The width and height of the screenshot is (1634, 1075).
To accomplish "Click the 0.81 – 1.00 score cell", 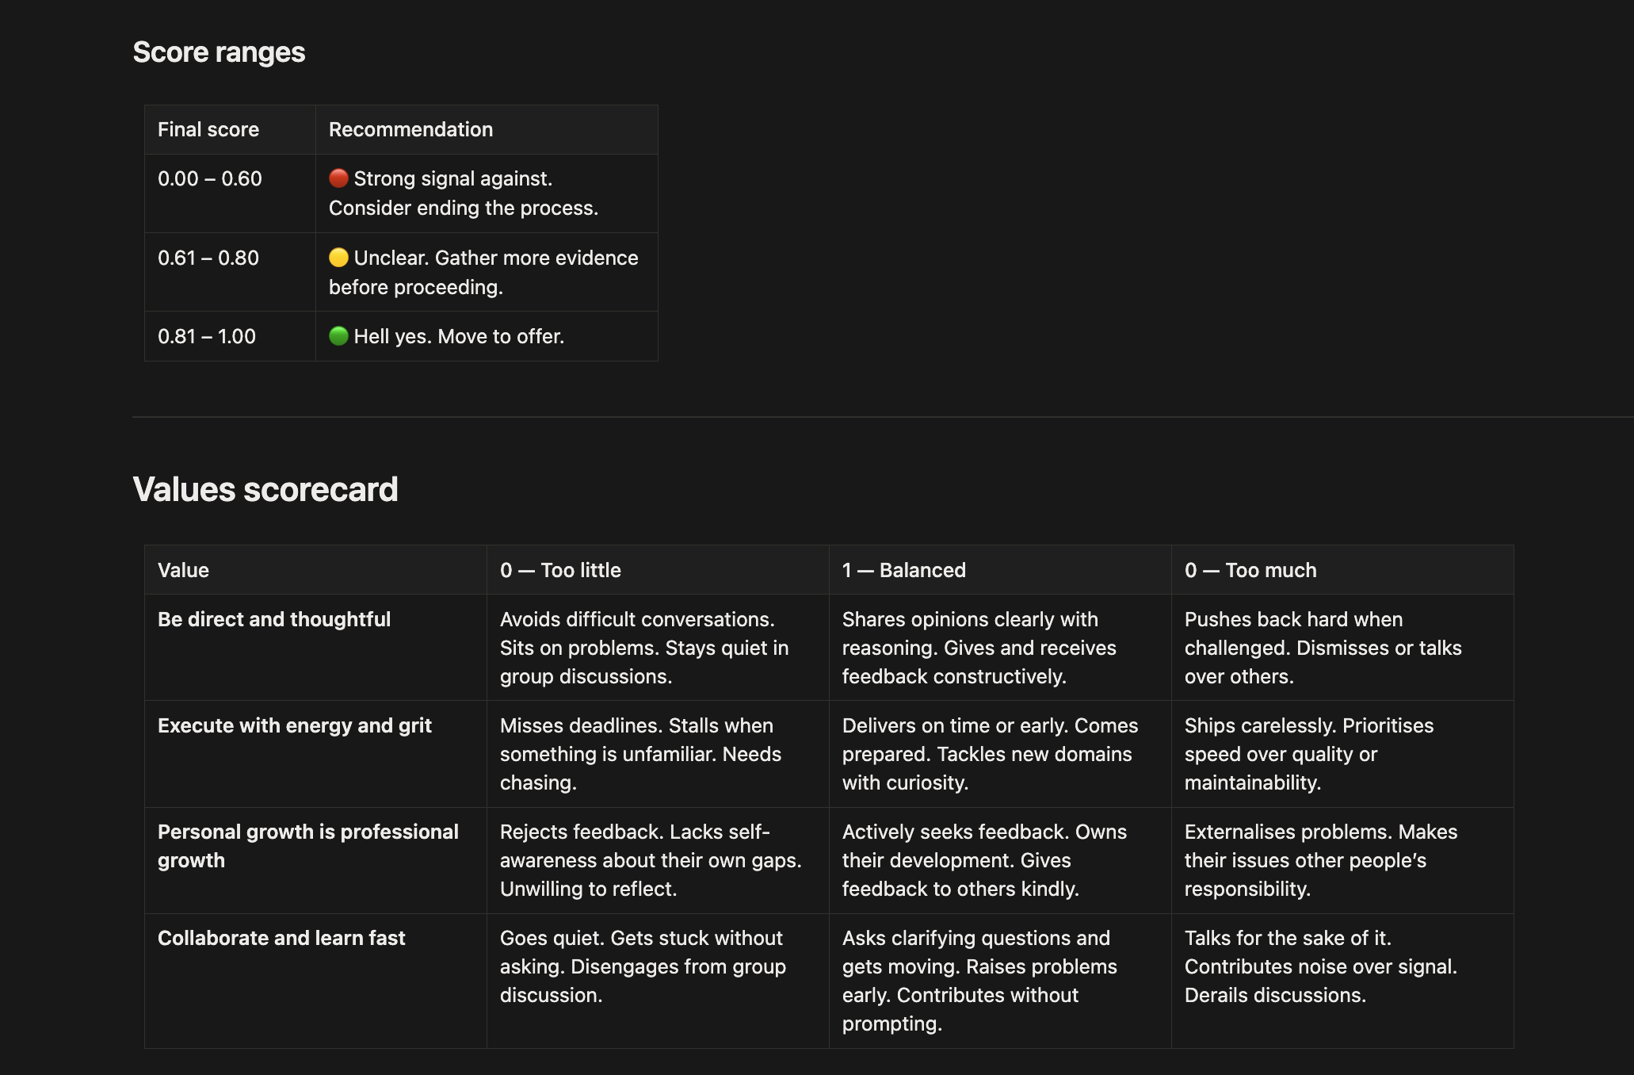I will click(x=207, y=336).
